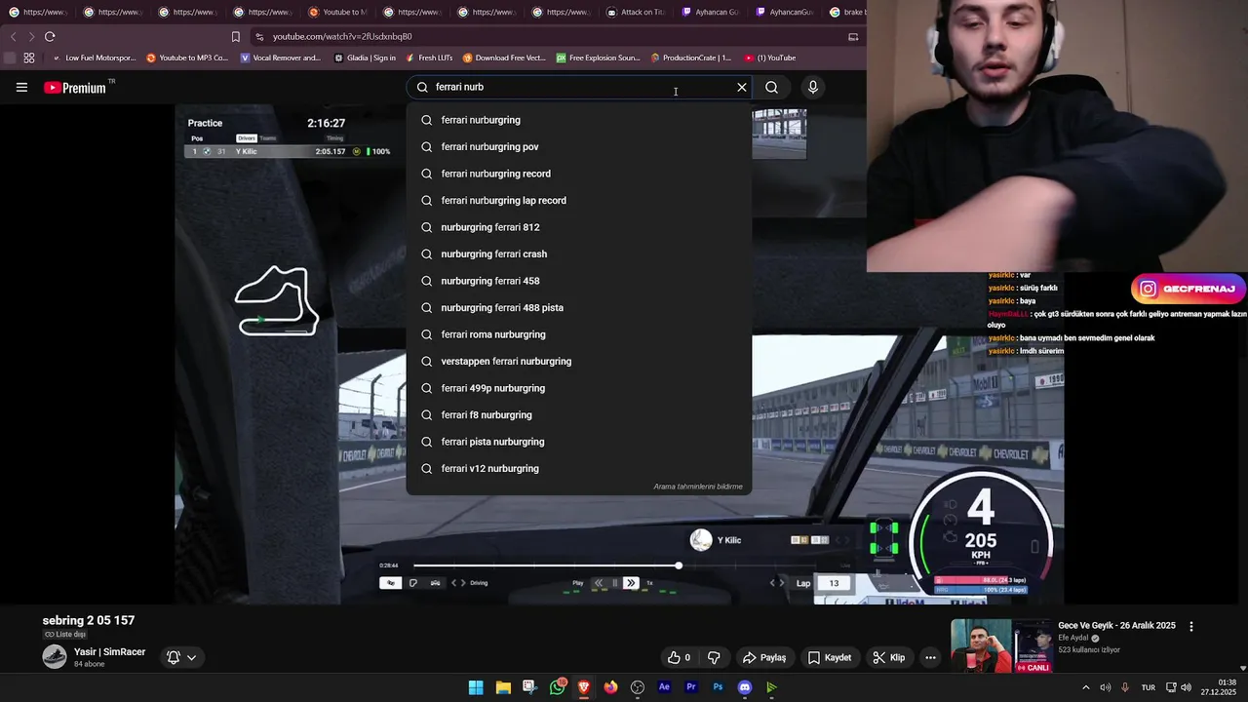This screenshot has height=702, width=1248.
Task: Pick suggestion 'nurburgring ferrari 812'
Action: pyautogui.click(x=579, y=227)
